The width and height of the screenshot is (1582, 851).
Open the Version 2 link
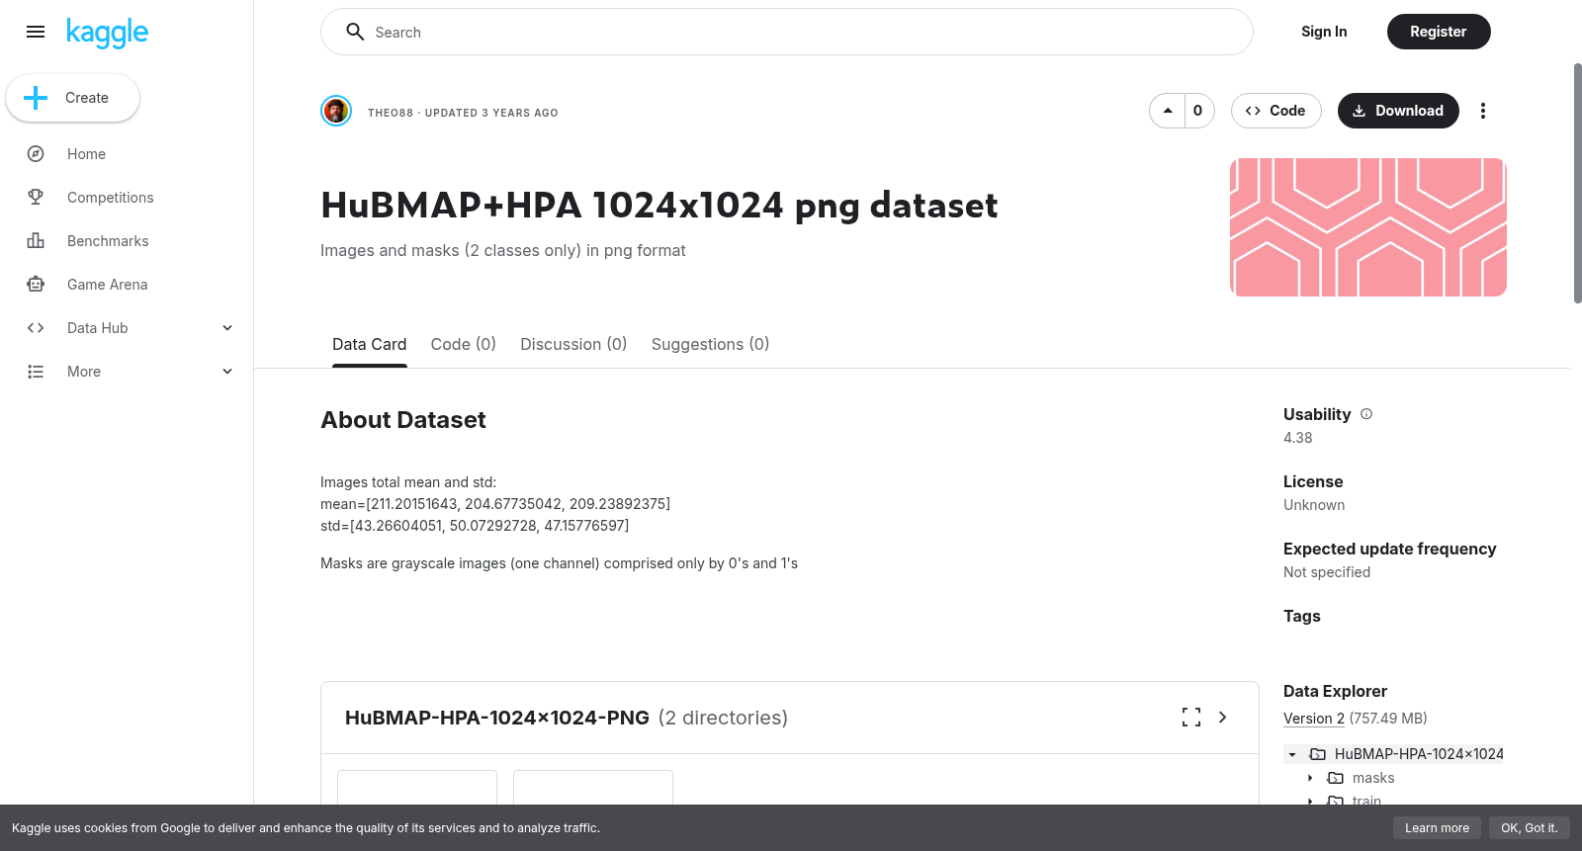tap(1314, 719)
